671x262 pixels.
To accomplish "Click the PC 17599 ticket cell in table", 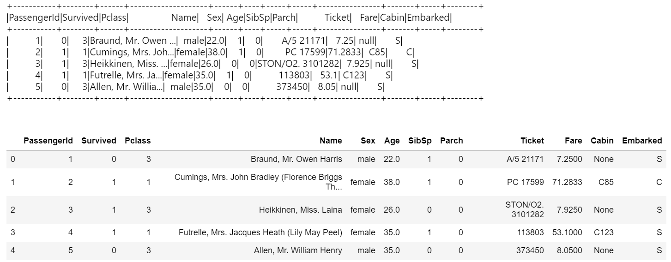I will click(x=525, y=182).
